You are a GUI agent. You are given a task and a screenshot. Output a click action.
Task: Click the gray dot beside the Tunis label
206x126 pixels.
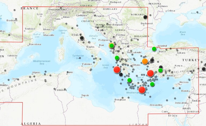tap(68, 72)
